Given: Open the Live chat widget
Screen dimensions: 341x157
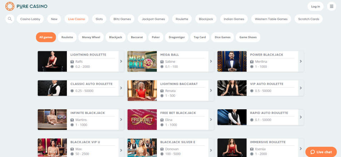Looking at the screenshot, I should 321,152.
